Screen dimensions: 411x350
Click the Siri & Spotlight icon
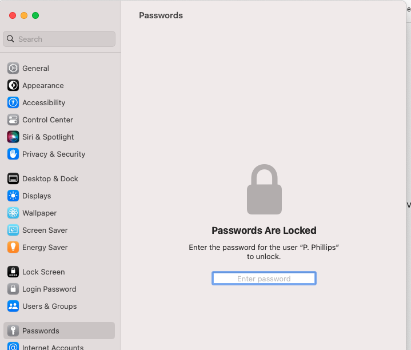click(x=13, y=137)
